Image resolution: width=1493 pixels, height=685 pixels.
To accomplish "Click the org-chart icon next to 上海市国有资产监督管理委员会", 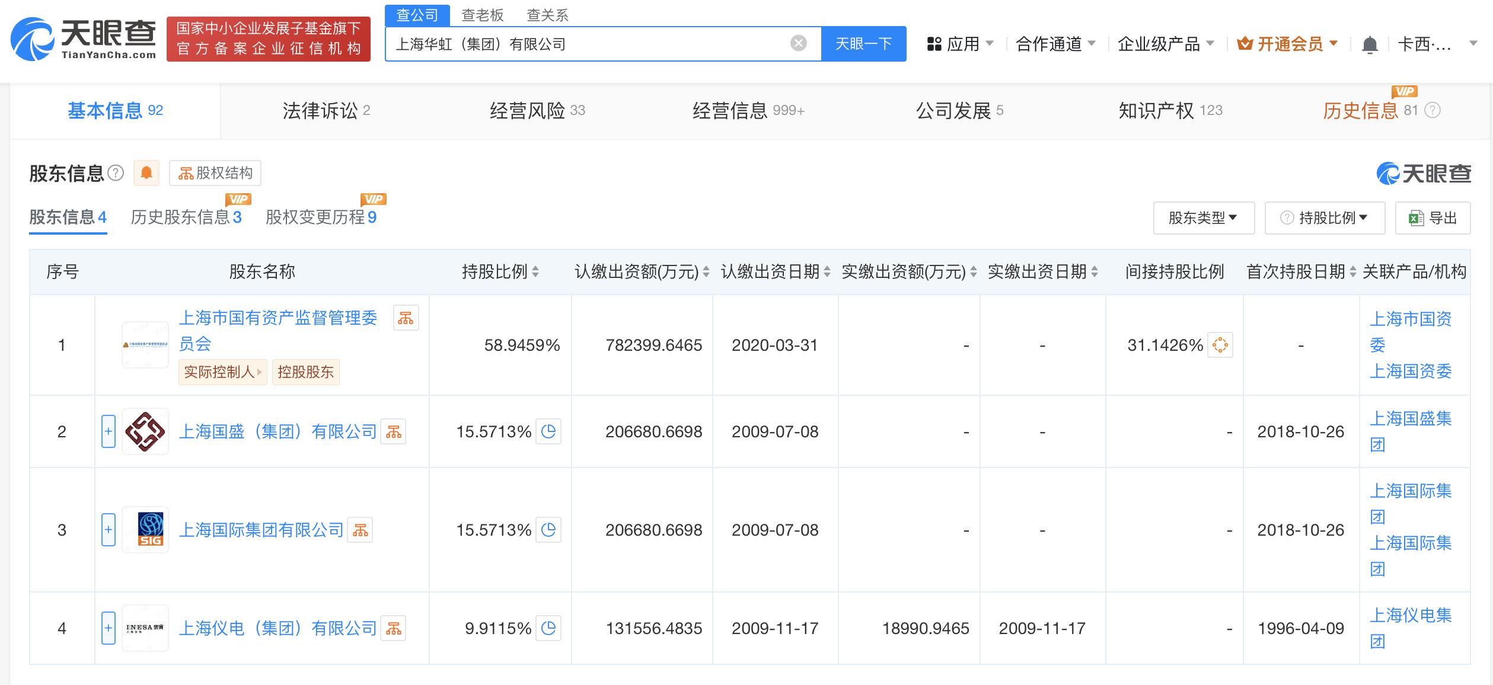I will tap(406, 318).
